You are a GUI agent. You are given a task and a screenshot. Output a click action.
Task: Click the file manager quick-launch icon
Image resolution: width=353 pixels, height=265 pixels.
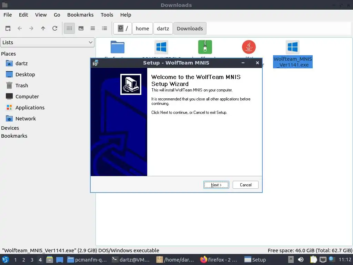click(50, 259)
